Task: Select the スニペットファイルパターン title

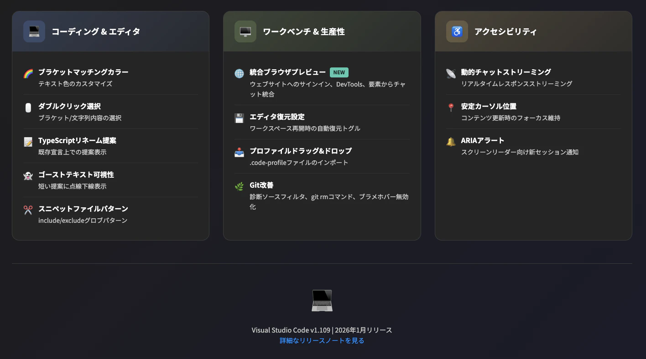Action: pos(83,209)
